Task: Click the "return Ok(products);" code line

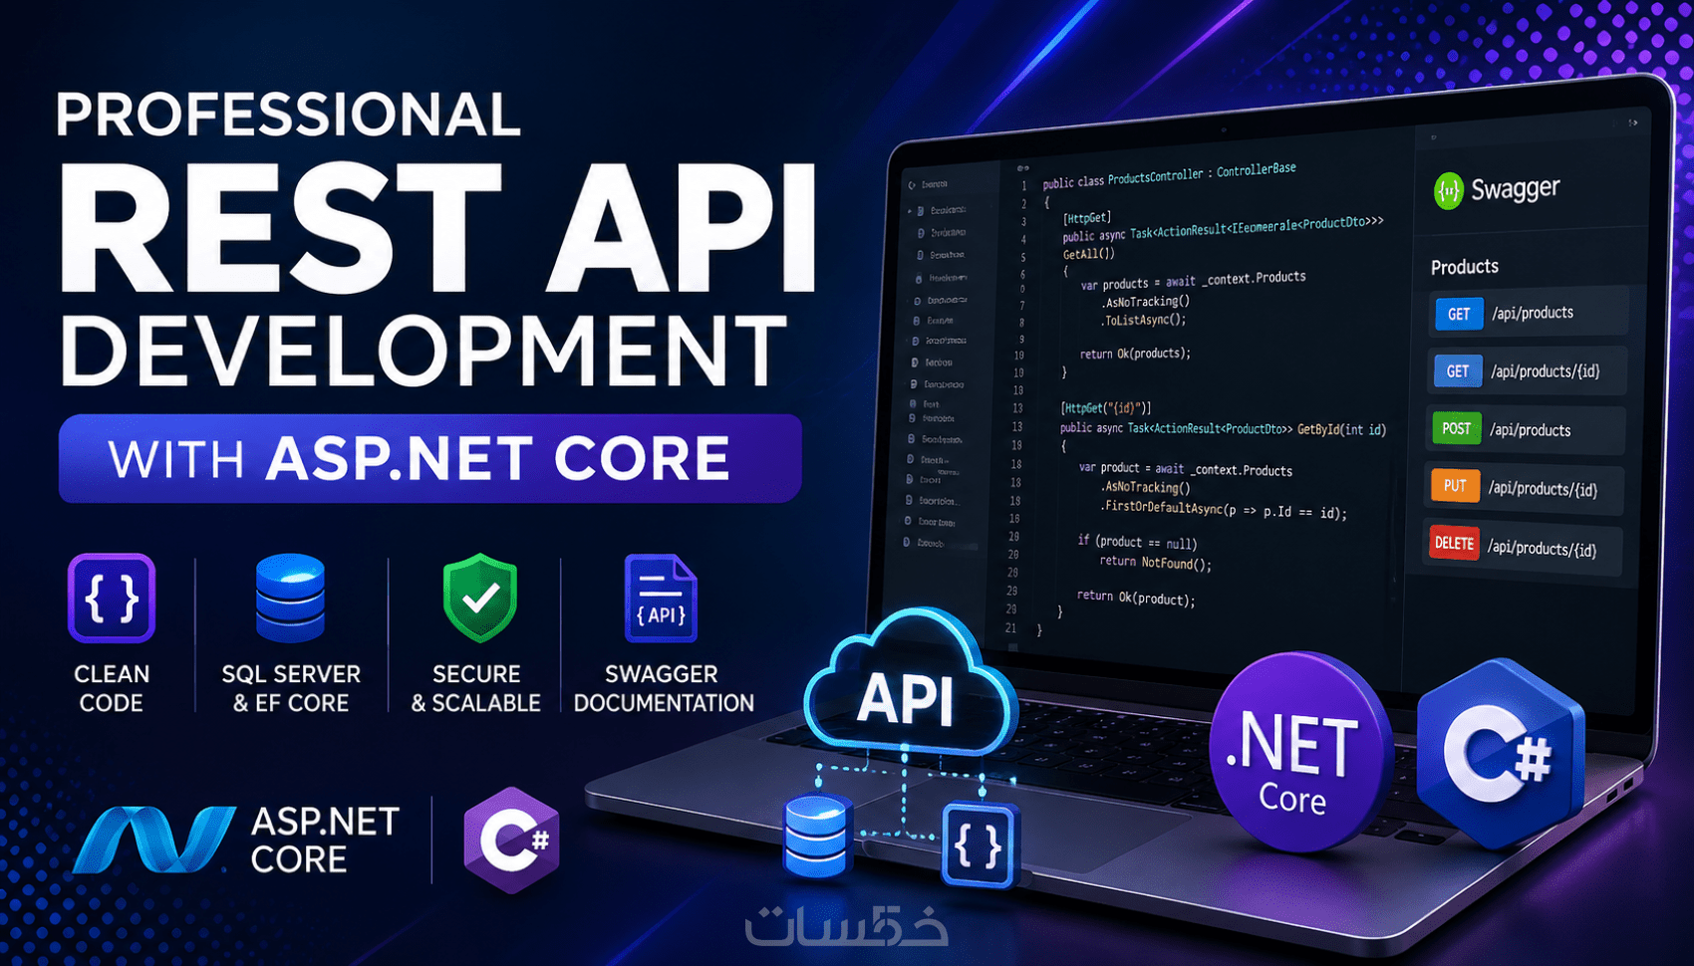Action: [1135, 354]
